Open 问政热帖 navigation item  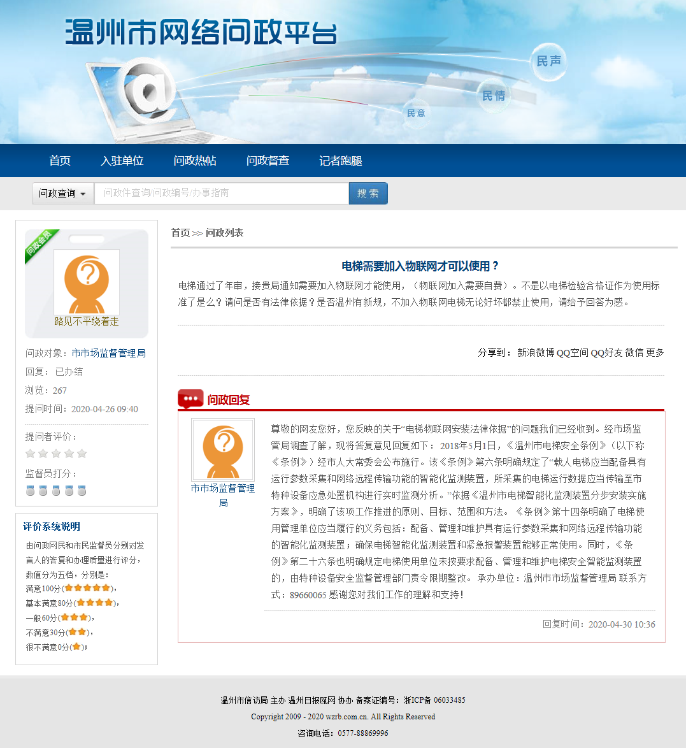click(x=195, y=161)
